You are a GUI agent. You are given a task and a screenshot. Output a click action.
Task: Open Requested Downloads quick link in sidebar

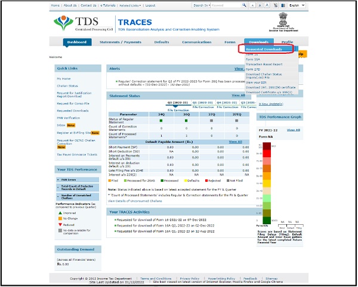[x=73, y=111]
